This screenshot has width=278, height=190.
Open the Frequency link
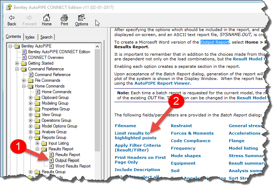183,148
